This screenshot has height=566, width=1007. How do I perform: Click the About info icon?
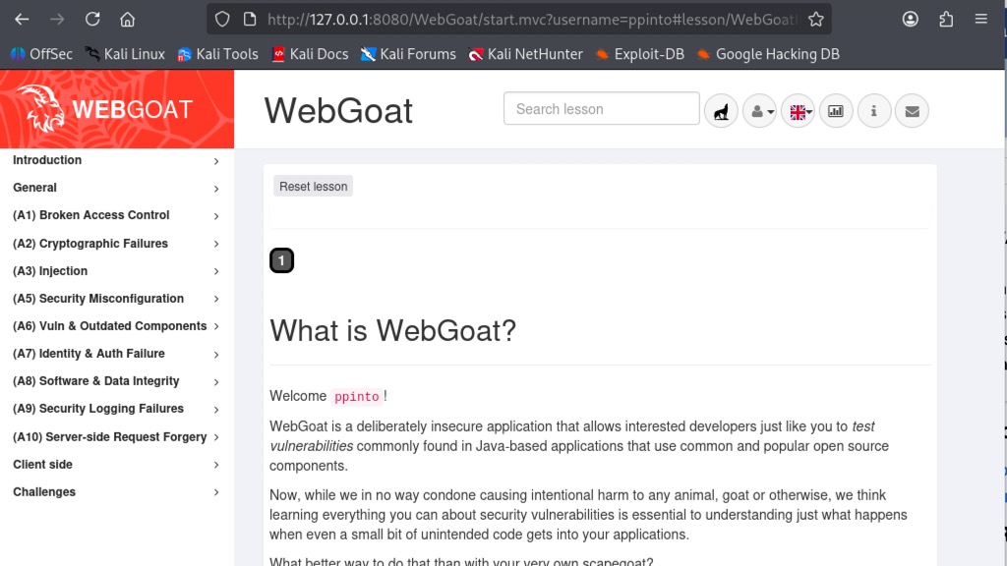click(x=874, y=112)
